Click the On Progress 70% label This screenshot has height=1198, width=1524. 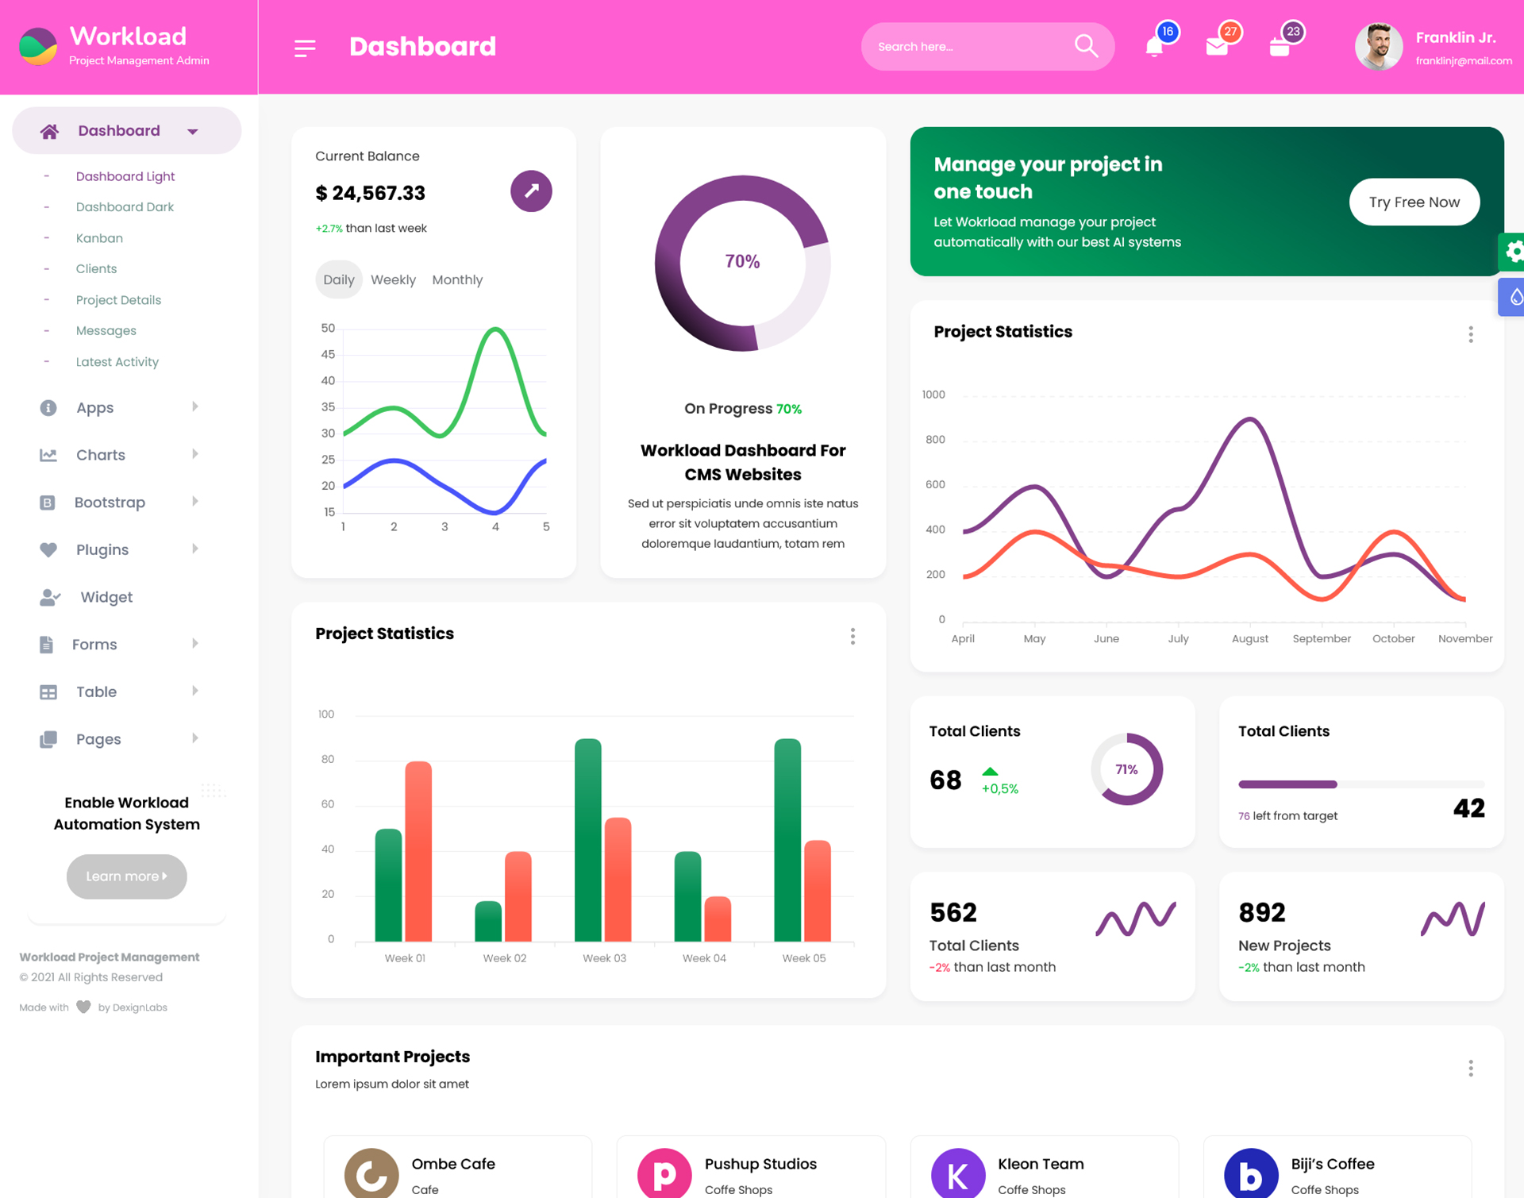[743, 409]
